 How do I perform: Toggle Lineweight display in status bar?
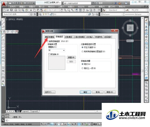click(x=76, y=124)
